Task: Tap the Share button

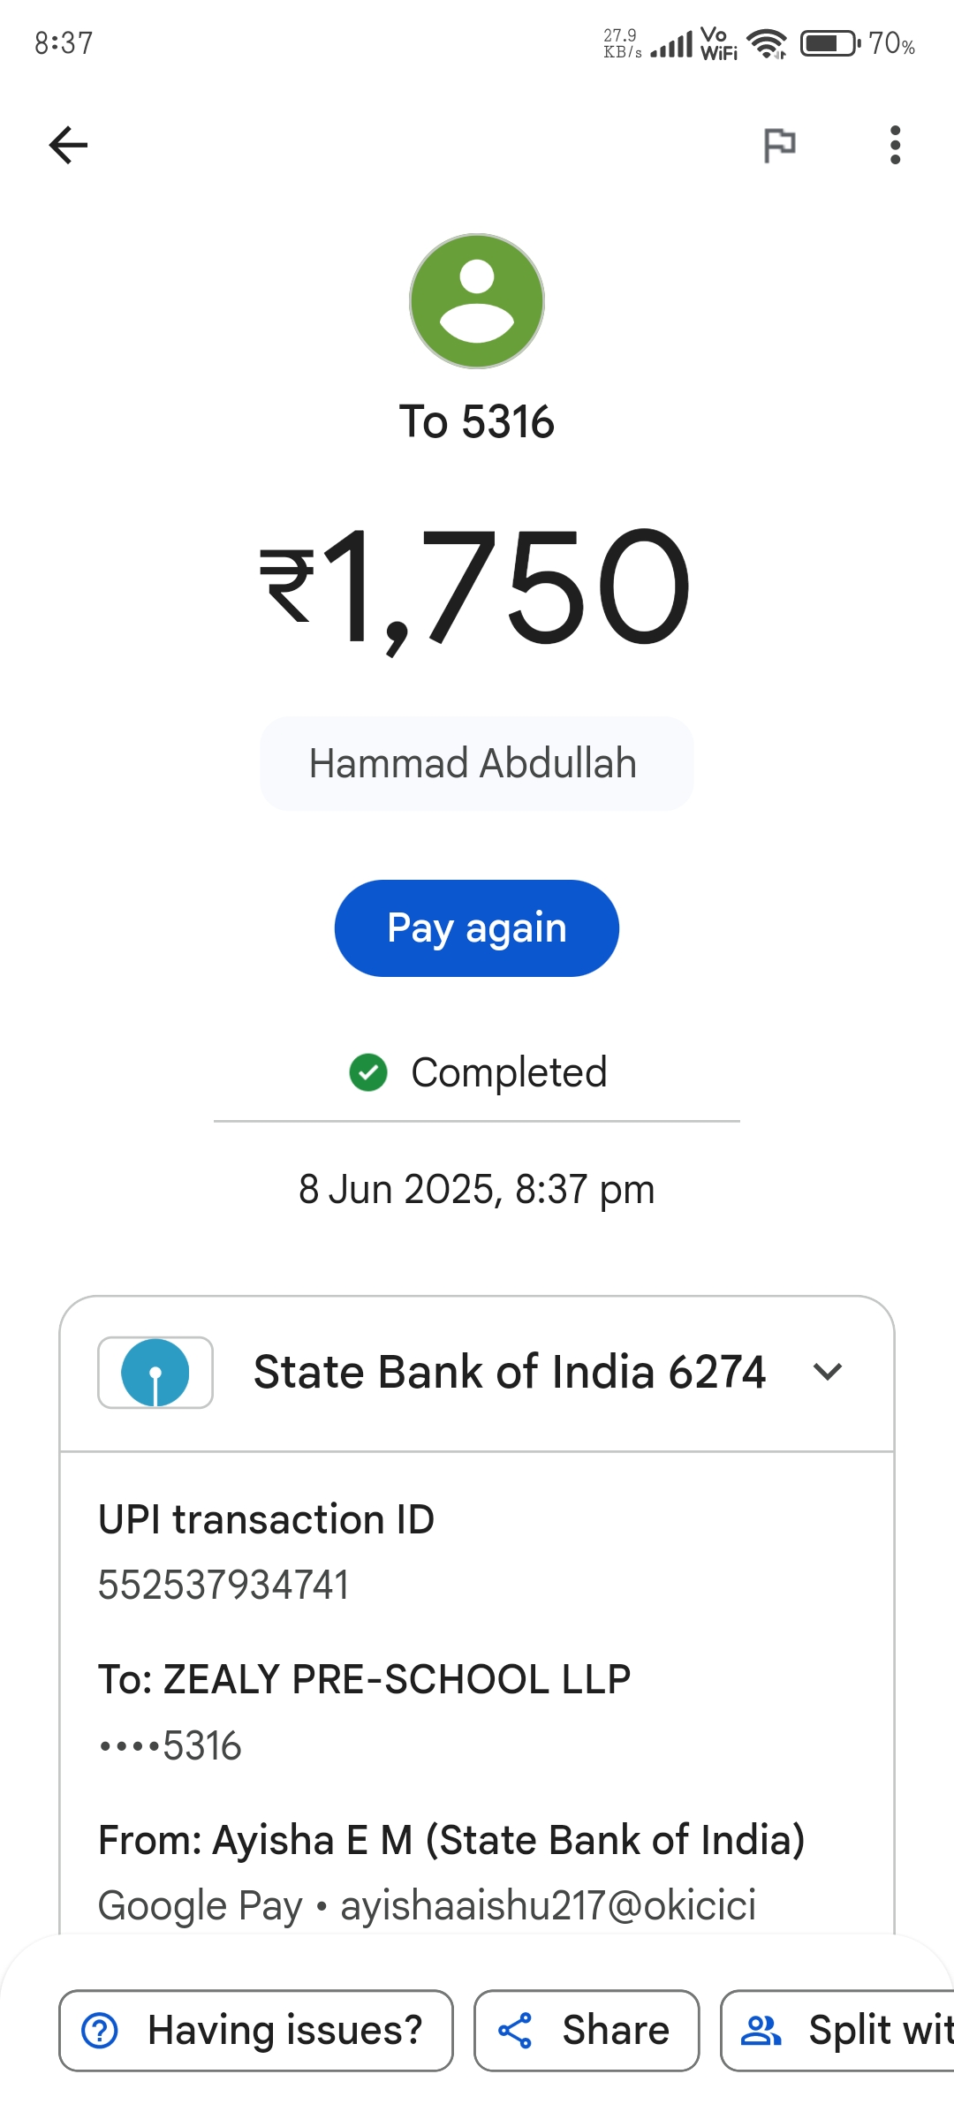Action: click(x=587, y=2030)
